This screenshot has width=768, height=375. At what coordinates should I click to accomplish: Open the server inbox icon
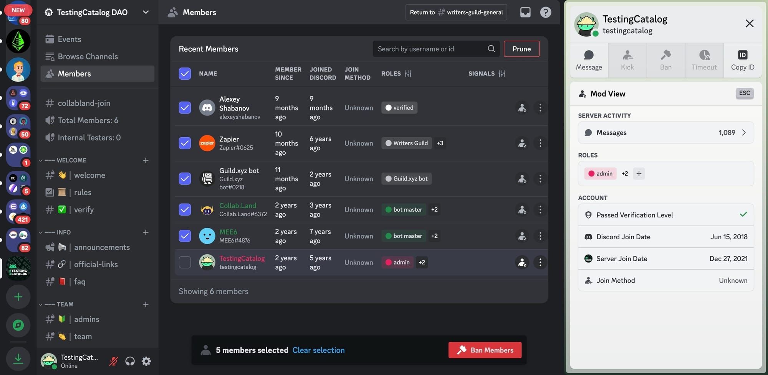tap(525, 12)
